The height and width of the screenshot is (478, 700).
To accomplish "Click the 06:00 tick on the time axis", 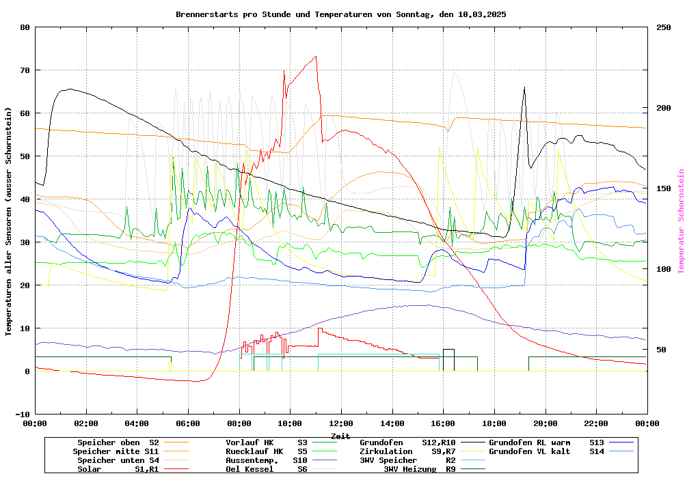I will pos(188,423).
